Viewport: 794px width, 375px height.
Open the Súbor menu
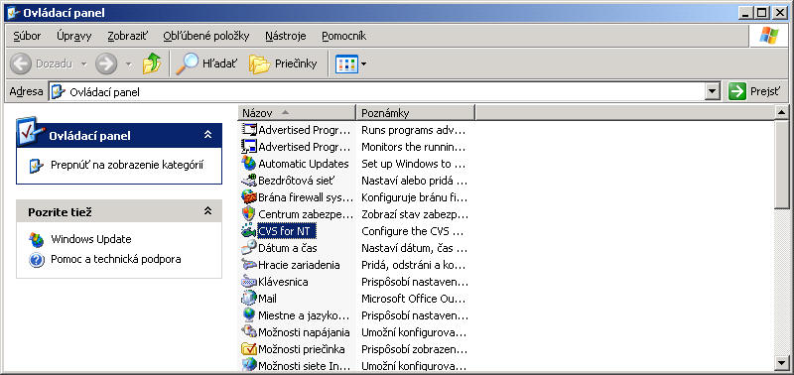click(x=28, y=36)
